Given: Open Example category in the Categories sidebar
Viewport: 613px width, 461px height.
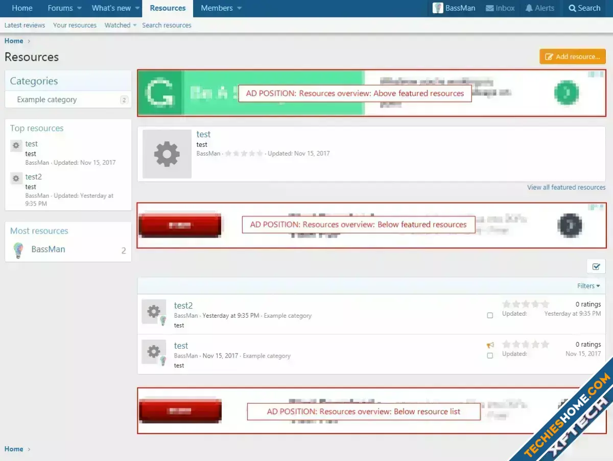Looking at the screenshot, I should tap(47, 99).
